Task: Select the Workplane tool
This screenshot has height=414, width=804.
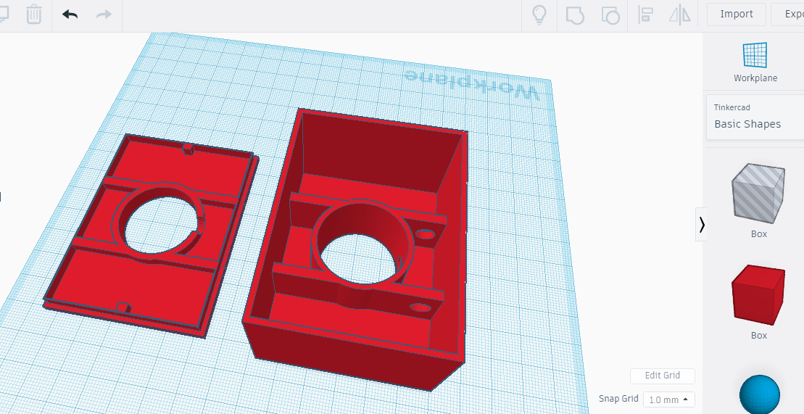Action: click(x=755, y=62)
